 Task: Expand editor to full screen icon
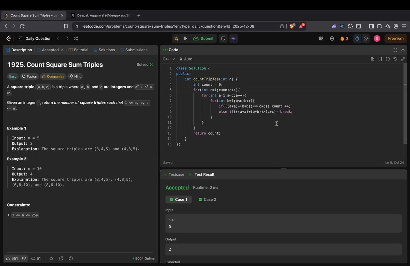pyautogui.click(x=403, y=59)
